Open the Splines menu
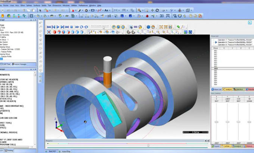Image resolution: width=254 pixels, height=153 pixels. 29,6
